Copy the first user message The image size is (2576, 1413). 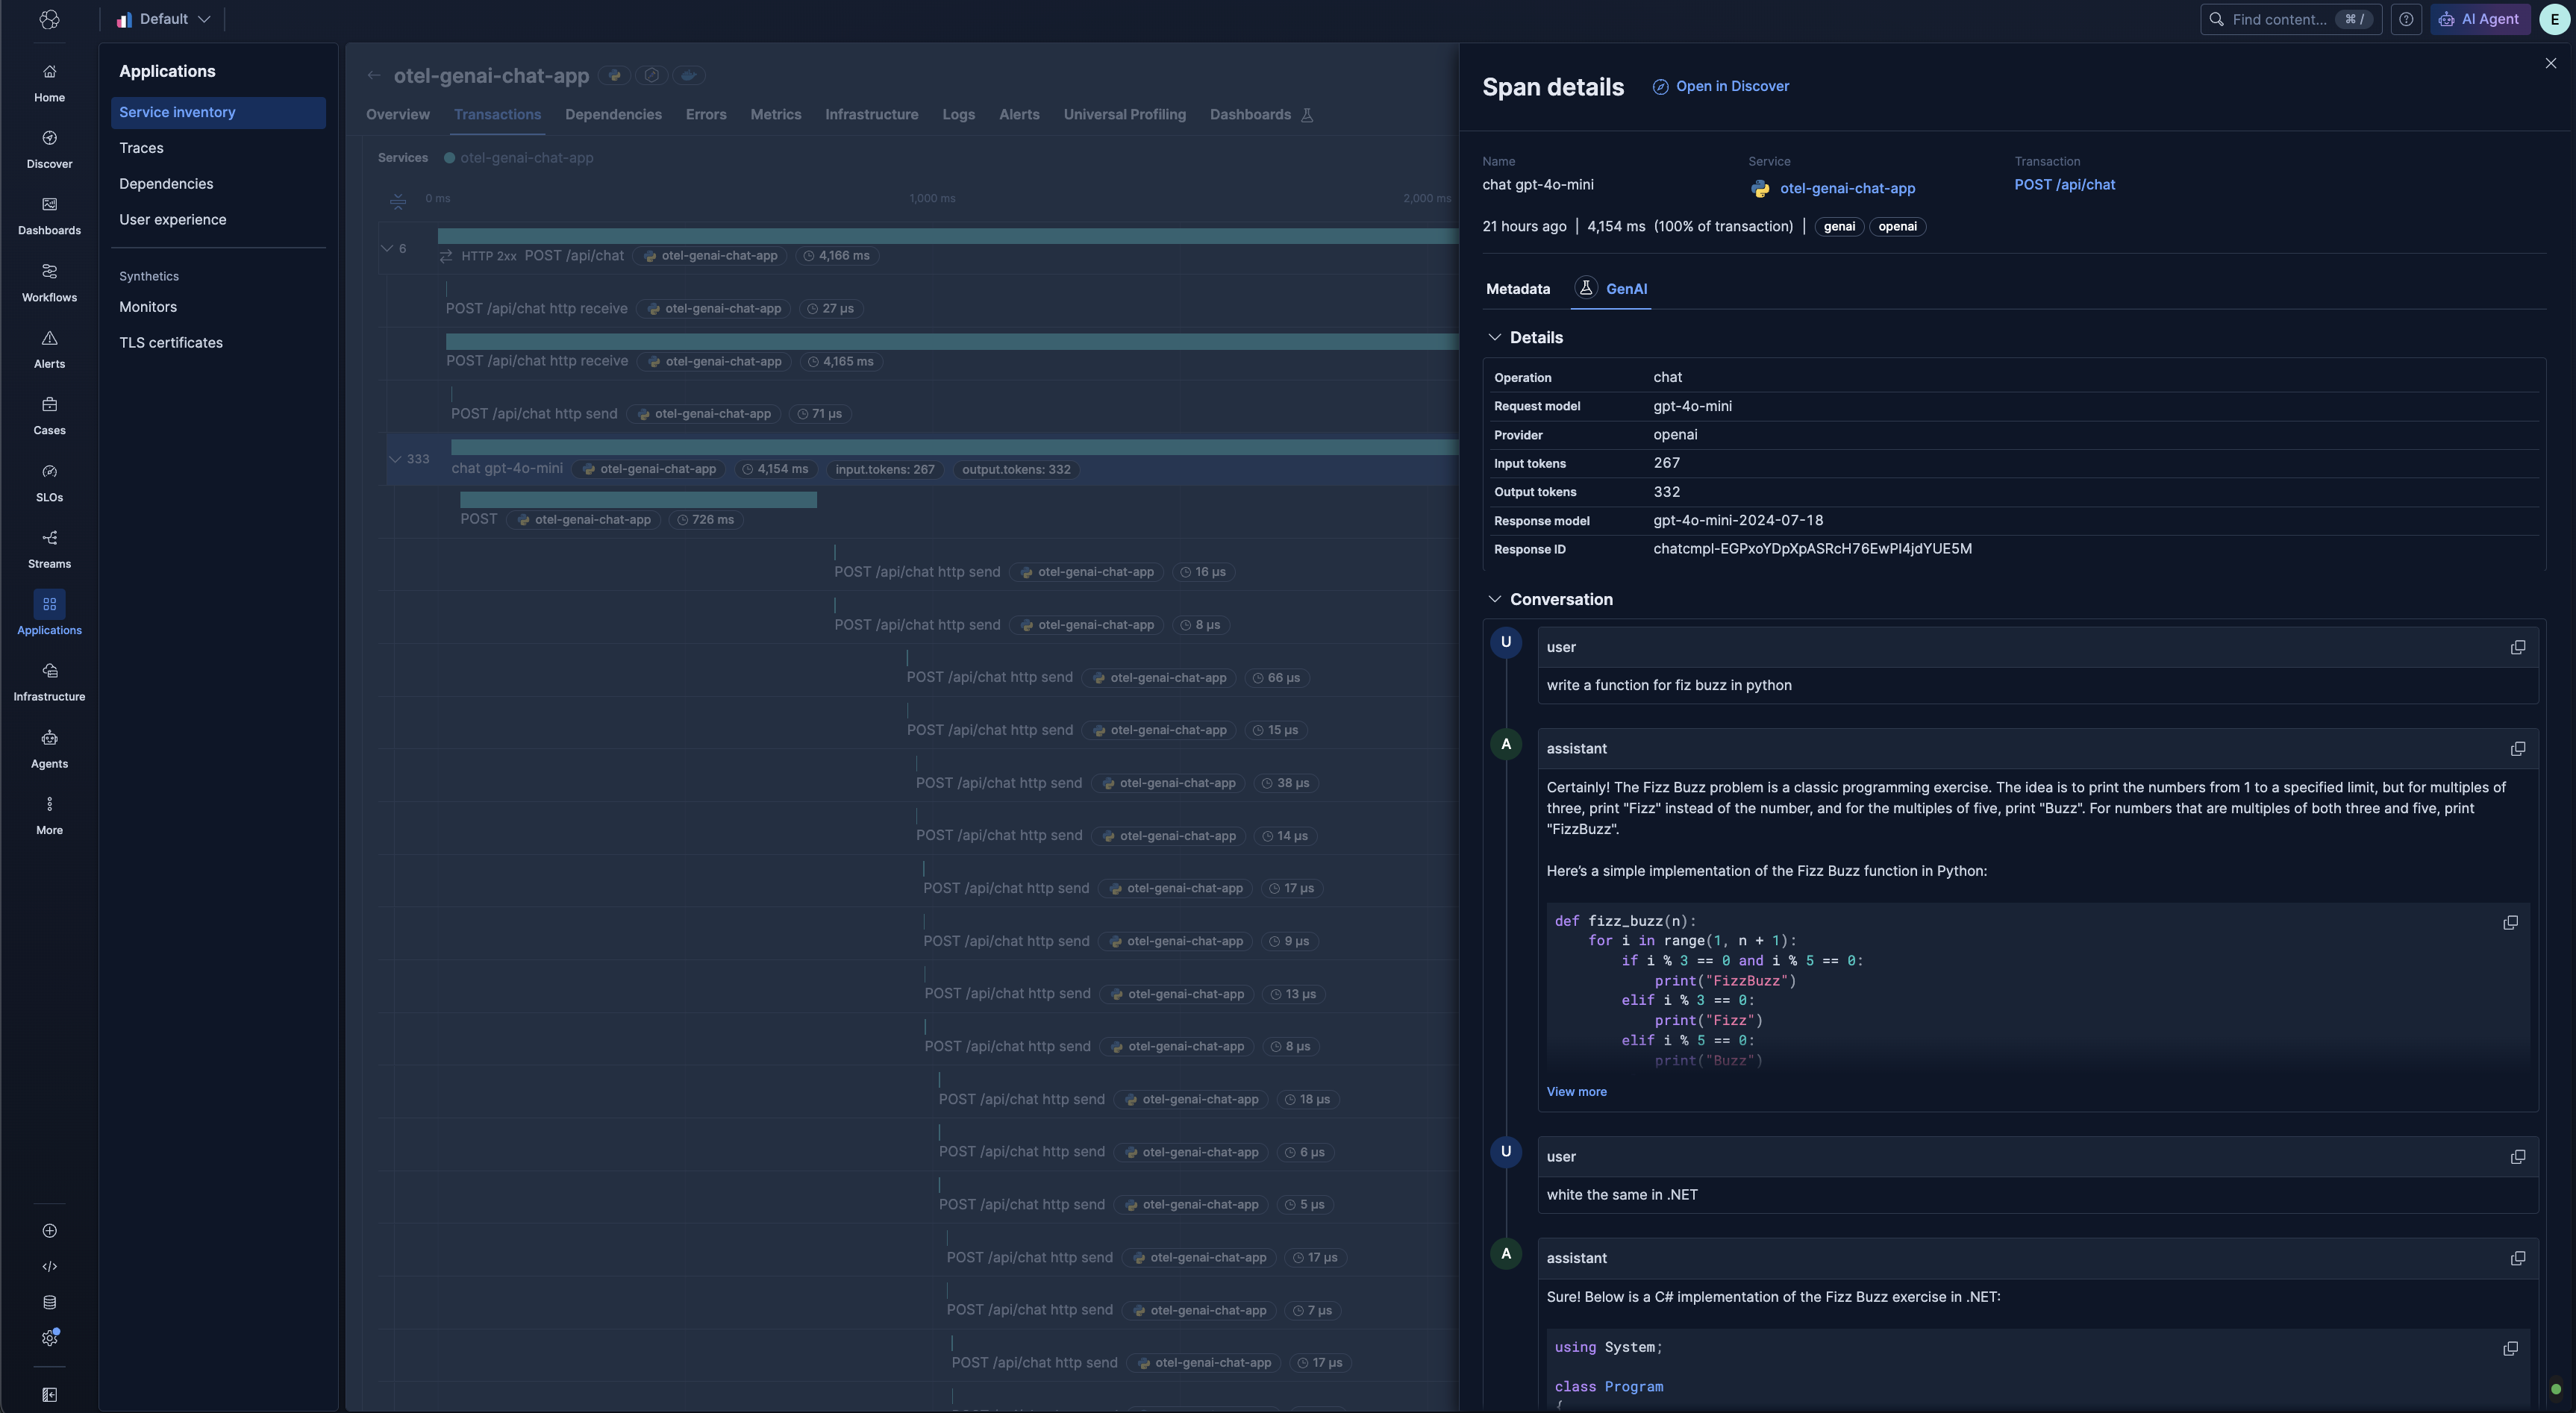coord(2518,647)
